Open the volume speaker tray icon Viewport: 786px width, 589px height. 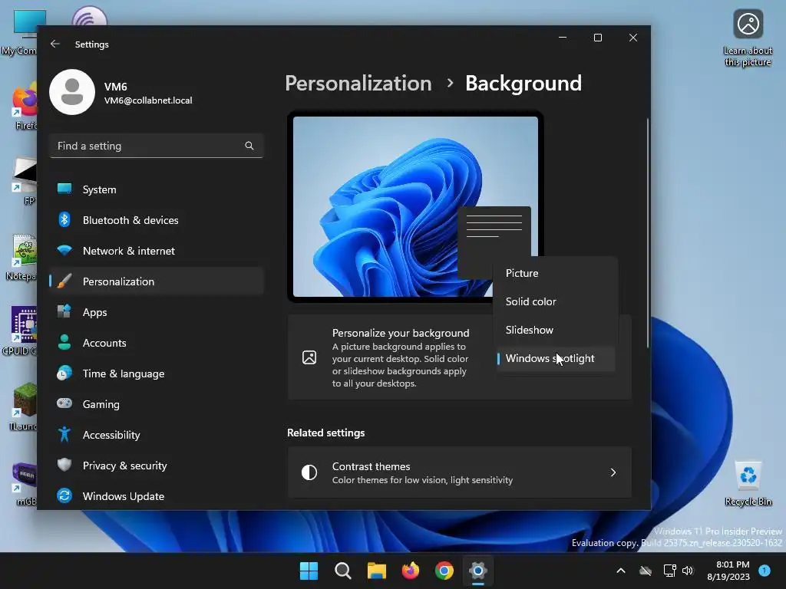(688, 571)
